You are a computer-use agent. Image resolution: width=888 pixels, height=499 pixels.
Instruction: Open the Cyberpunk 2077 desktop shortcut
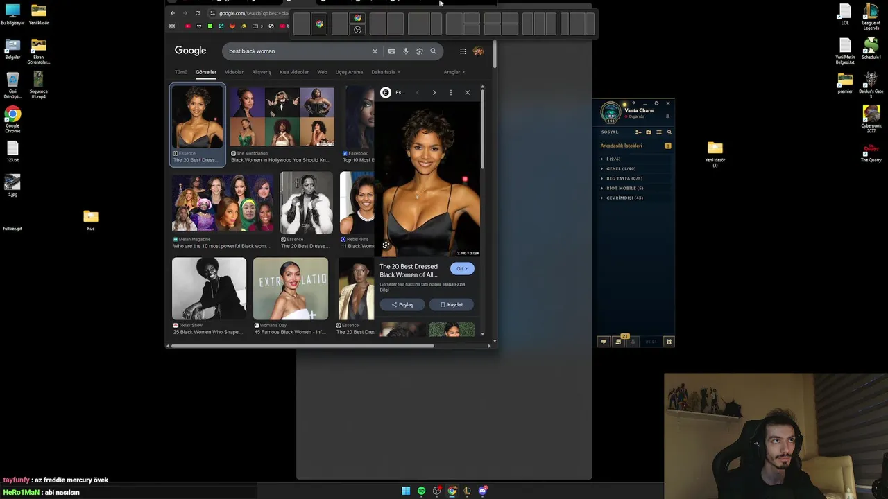point(871,119)
